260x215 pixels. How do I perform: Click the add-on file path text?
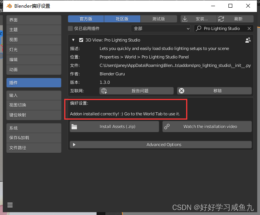pos(175,65)
